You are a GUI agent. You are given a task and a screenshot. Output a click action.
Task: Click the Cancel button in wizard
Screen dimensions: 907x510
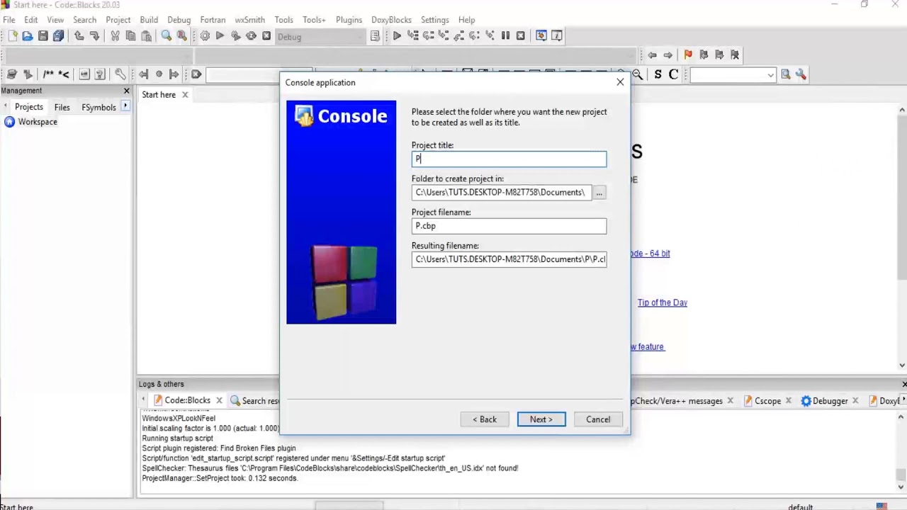tap(598, 419)
